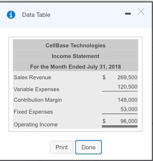Click the 53,000 fixed expenses value
This screenshot has width=153, height=161.
pyautogui.click(x=129, y=109)
